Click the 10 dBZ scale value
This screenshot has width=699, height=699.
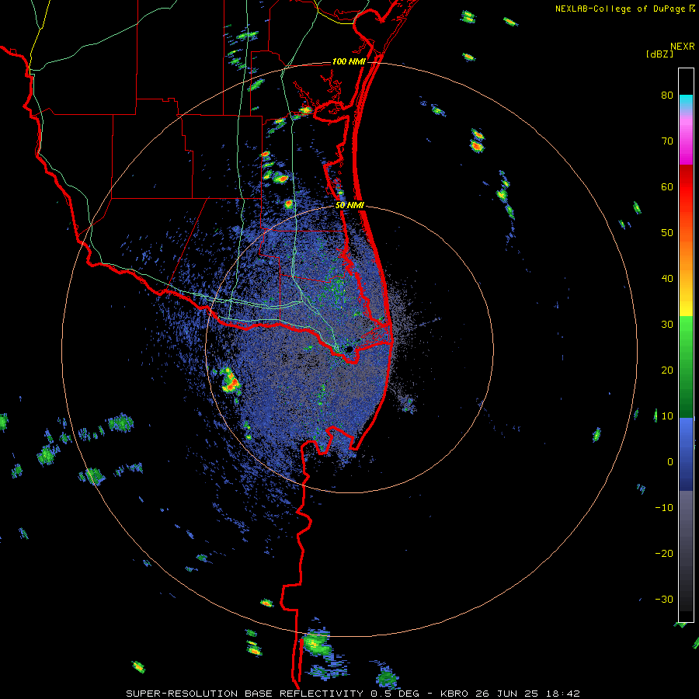click(x=667, y=416)
